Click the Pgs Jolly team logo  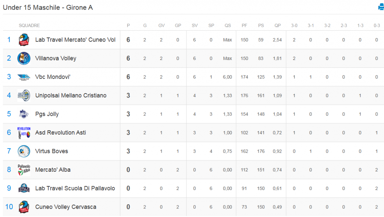(24, 114)
